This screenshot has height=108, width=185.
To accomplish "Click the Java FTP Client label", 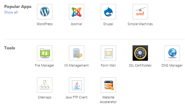I will pyautogui.click(x=76, y=97).
